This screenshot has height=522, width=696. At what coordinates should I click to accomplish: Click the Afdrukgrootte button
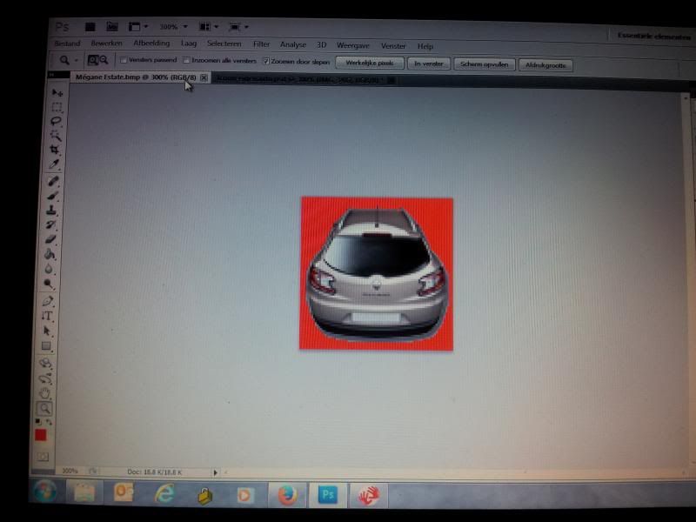coord(545,65)
